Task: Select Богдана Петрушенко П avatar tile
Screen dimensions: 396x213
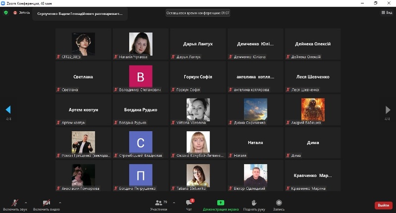Action: coord(141,176)
